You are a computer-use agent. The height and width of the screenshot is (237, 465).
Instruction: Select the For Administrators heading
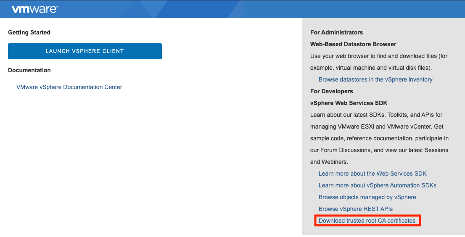(x=337, y=32)
